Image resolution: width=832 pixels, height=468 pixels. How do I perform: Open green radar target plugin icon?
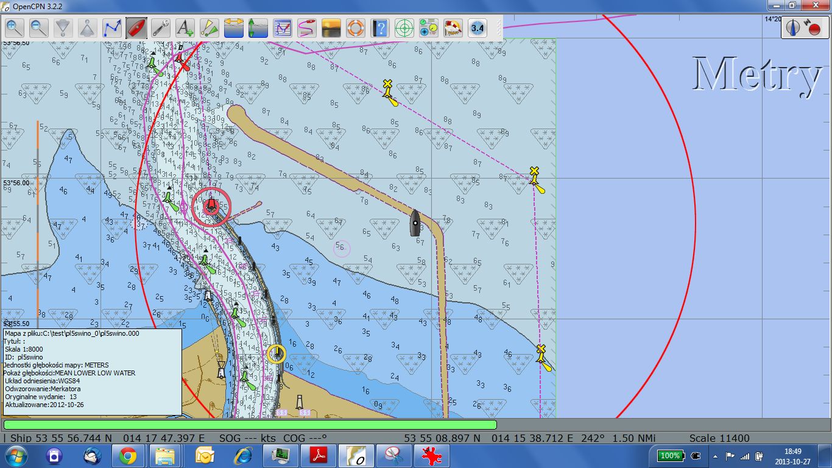click(x=404, y=28)
